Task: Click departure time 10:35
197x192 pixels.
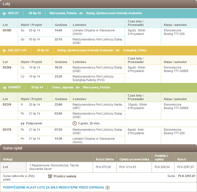Action: pyautogui.click(x=58, y=67)
